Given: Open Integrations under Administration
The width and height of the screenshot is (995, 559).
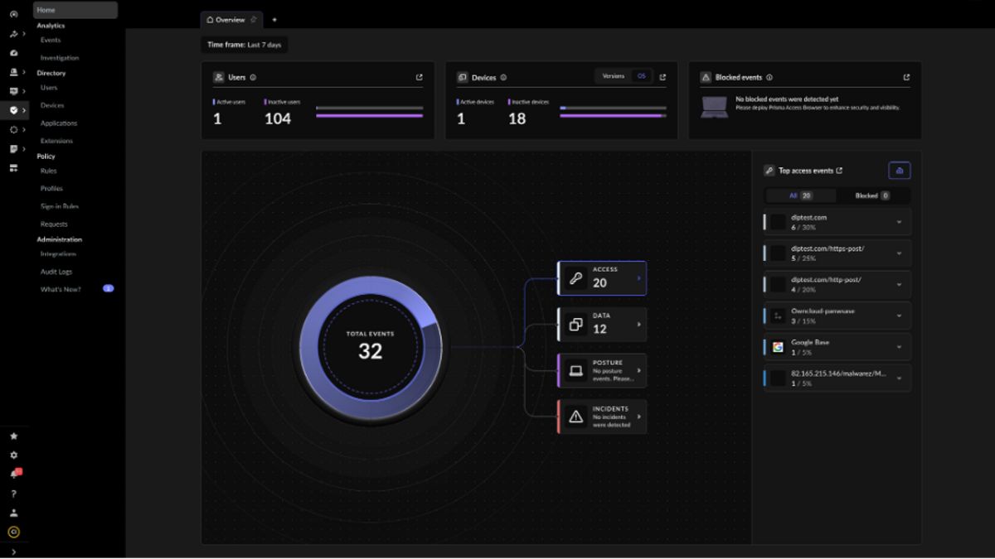Looking at the screenshot, I should point(58,254).
